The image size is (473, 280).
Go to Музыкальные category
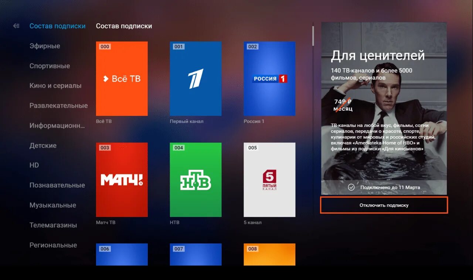pyautogui.click(x=53, y=205)
